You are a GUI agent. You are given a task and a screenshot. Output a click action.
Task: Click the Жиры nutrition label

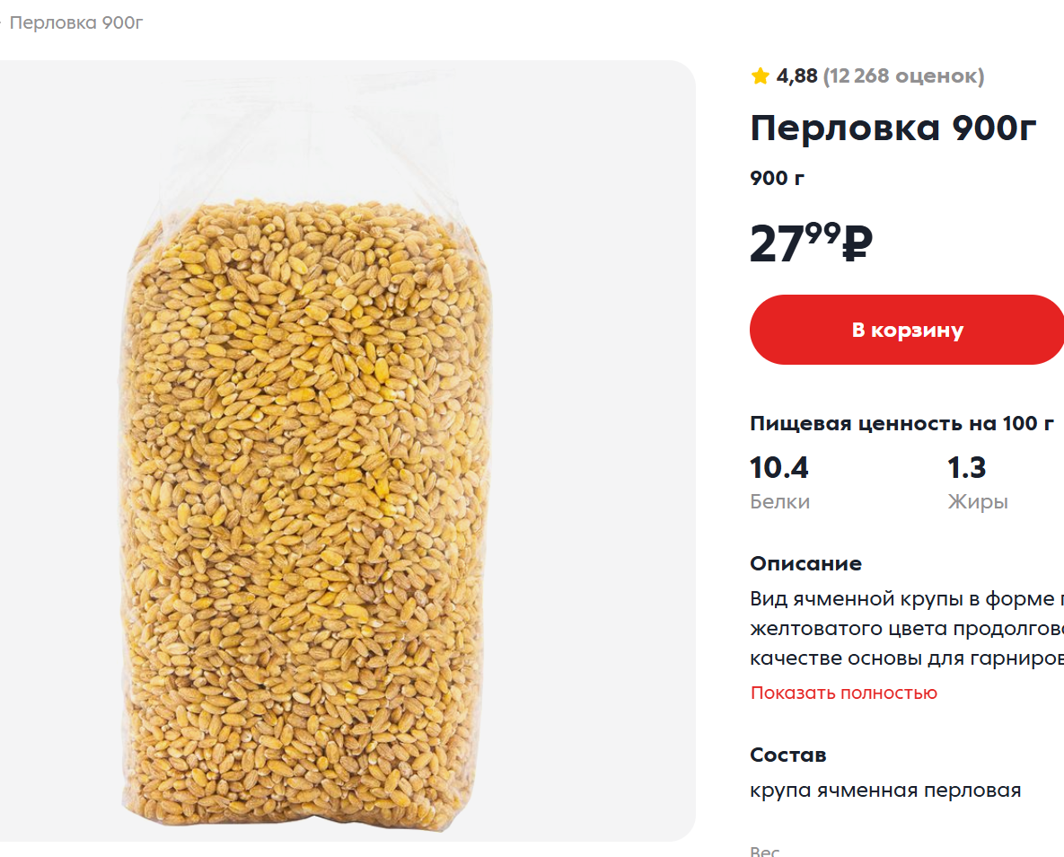(x=977, y=502)
